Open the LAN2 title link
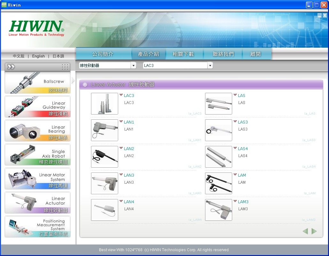329x256 pixels. [129, 149]
